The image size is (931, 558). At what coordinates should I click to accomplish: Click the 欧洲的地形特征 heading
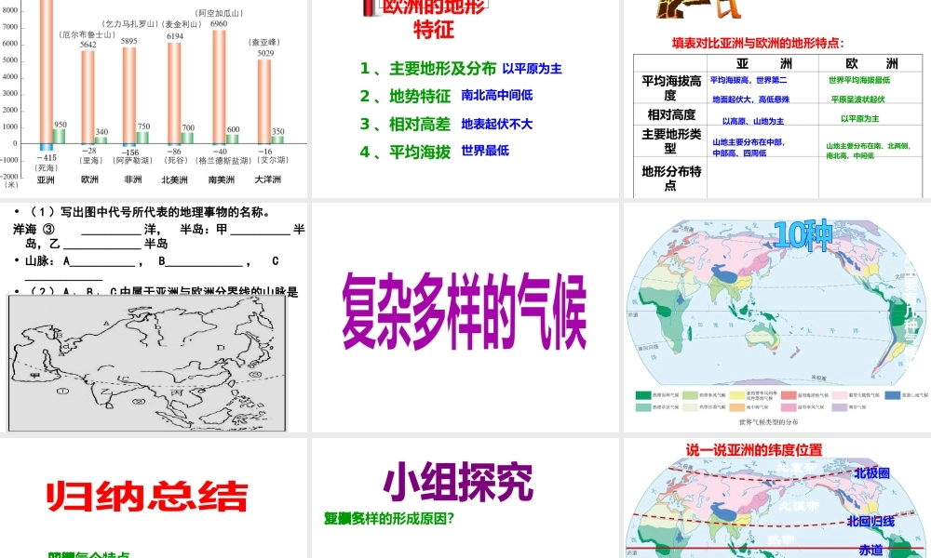(x=434, y=18)
